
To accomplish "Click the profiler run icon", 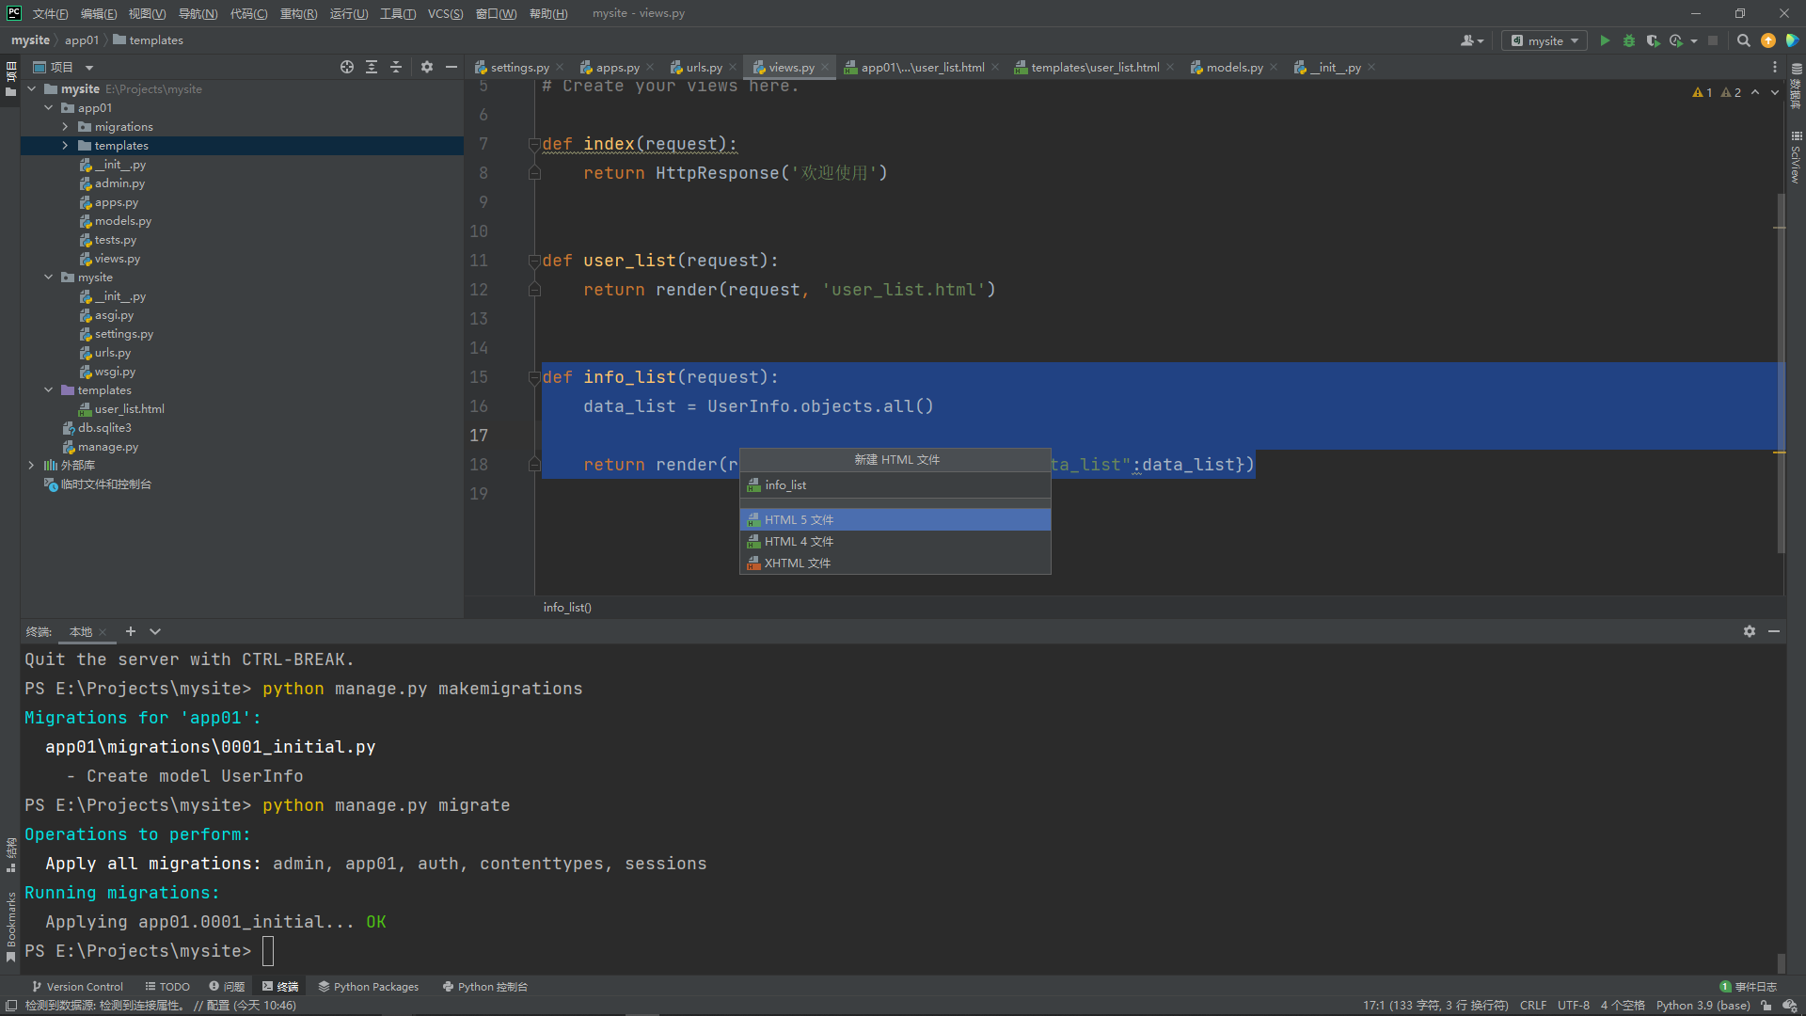I will (1675, 40).
